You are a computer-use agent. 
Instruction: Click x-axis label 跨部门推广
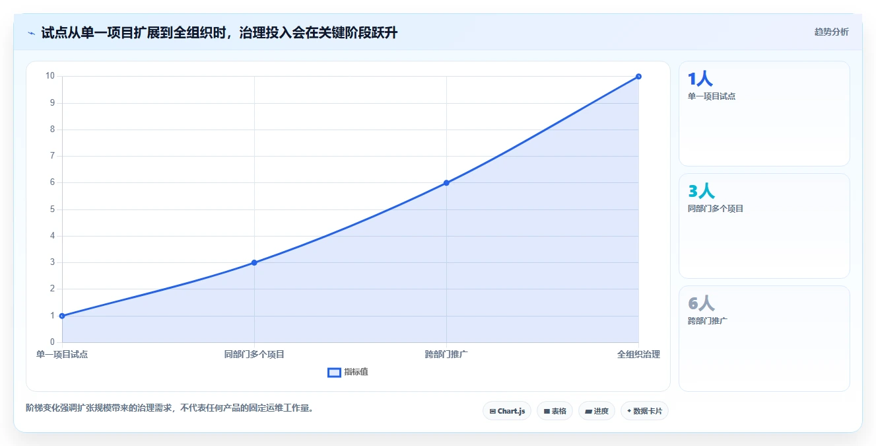pos(446,354)
